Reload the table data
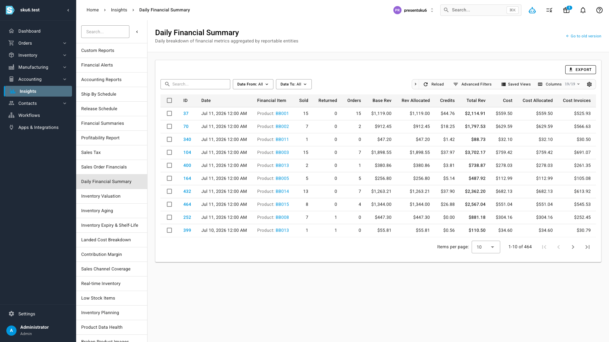Viewport: 609px width, 342px height. (x=434, y=84)
